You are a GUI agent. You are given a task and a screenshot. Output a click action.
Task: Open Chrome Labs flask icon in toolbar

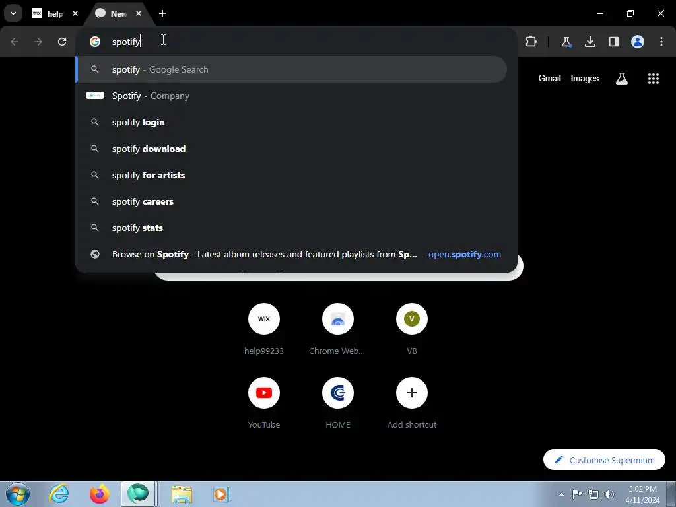point(566,42)
